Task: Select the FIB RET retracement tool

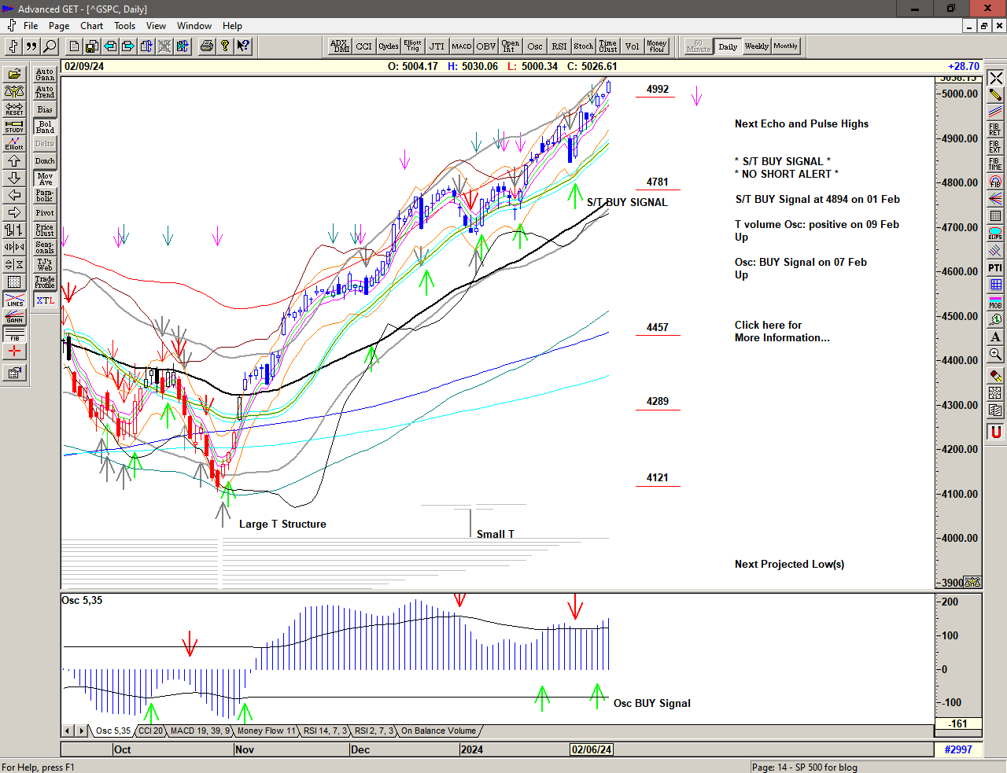Action: click(995, 130)
